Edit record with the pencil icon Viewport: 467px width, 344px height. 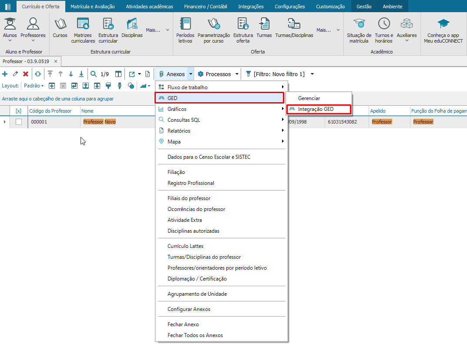click(x=16, y=74)
